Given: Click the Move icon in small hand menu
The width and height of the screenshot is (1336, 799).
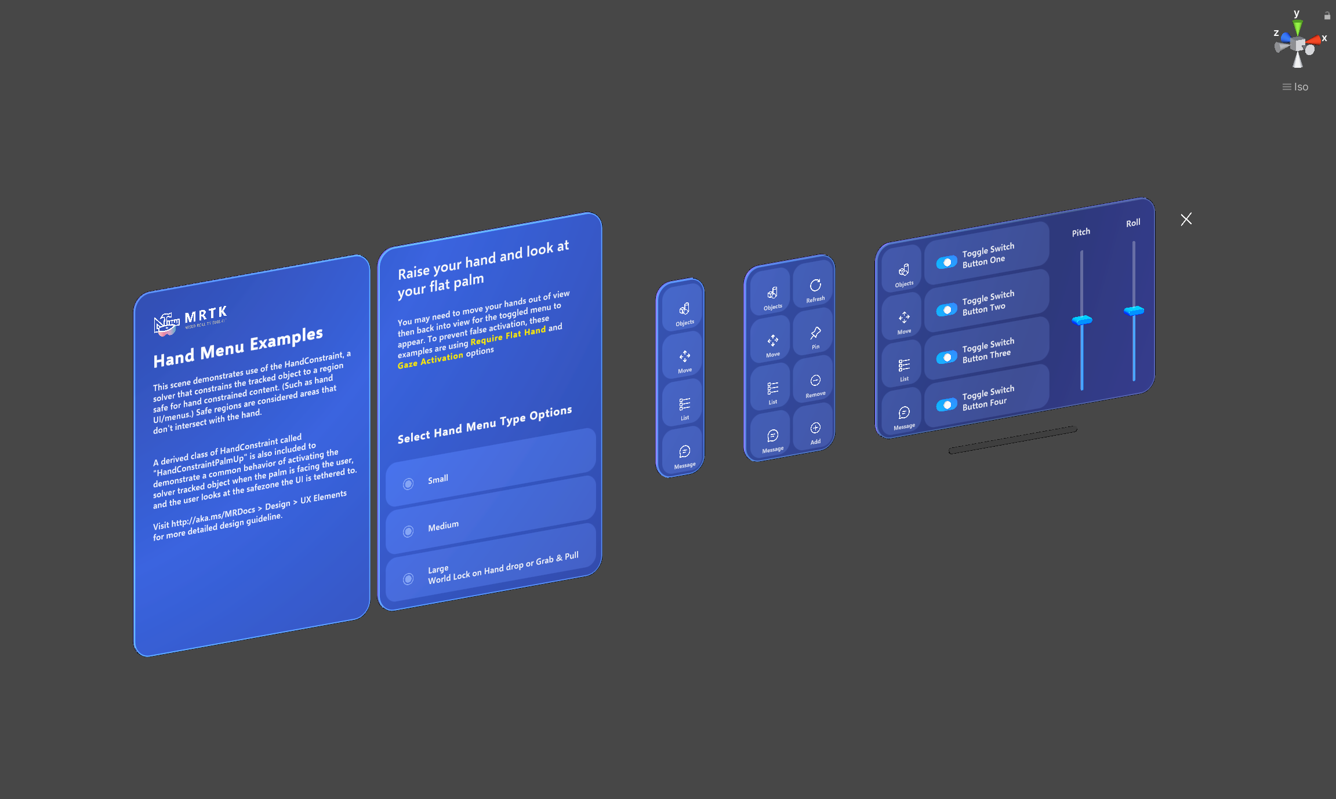Looking at the screenshot, I should [x=685, y=356].
